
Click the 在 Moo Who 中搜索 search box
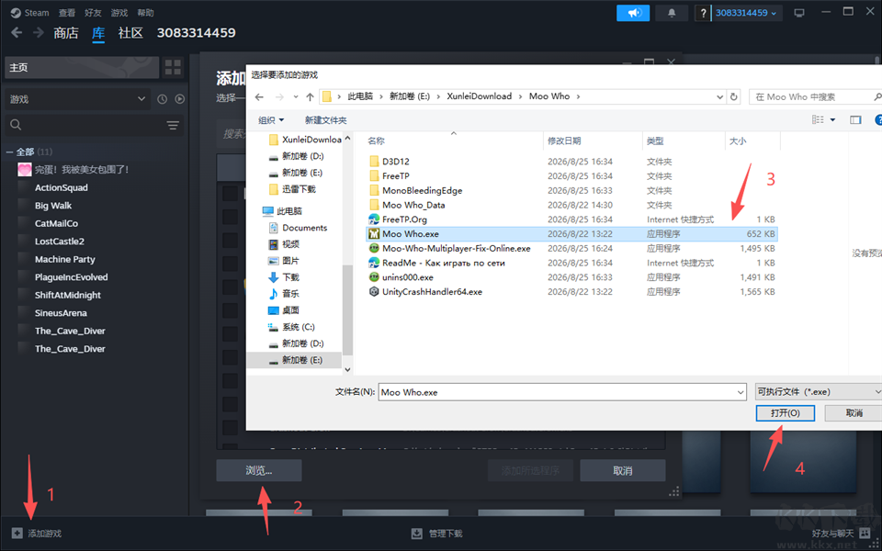coord(816,96)
